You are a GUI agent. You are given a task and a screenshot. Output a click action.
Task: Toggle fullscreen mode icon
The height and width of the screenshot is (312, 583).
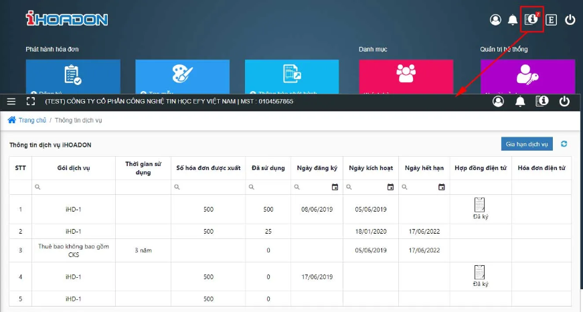pos(31,102)
